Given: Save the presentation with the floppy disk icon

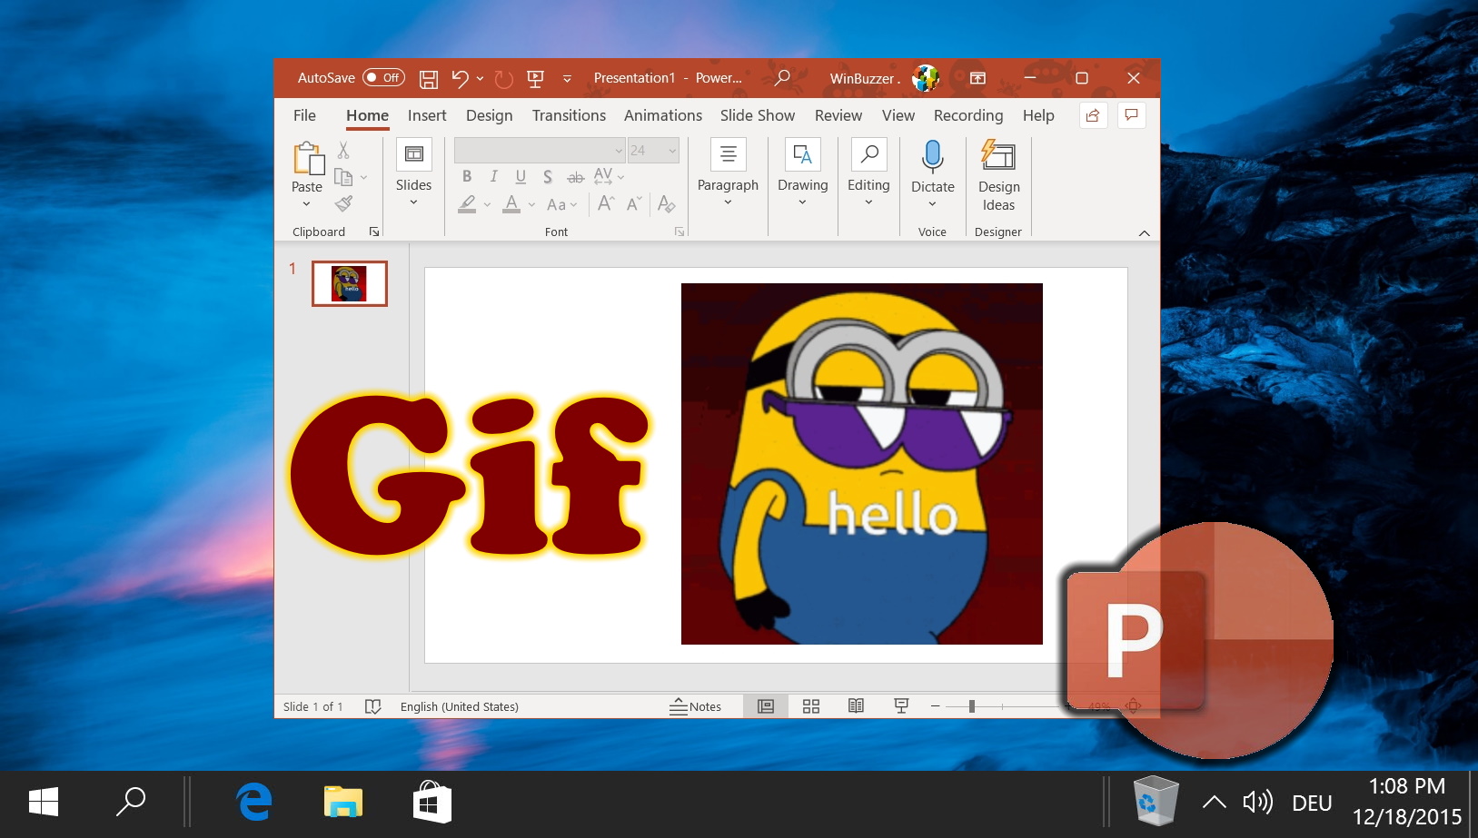Looking at the screenshot, I should click(429, 79).
